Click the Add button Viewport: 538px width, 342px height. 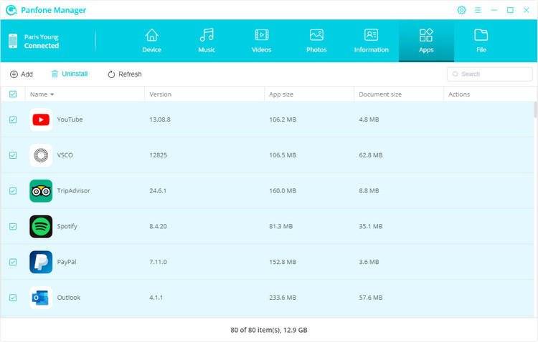(22, 74)
